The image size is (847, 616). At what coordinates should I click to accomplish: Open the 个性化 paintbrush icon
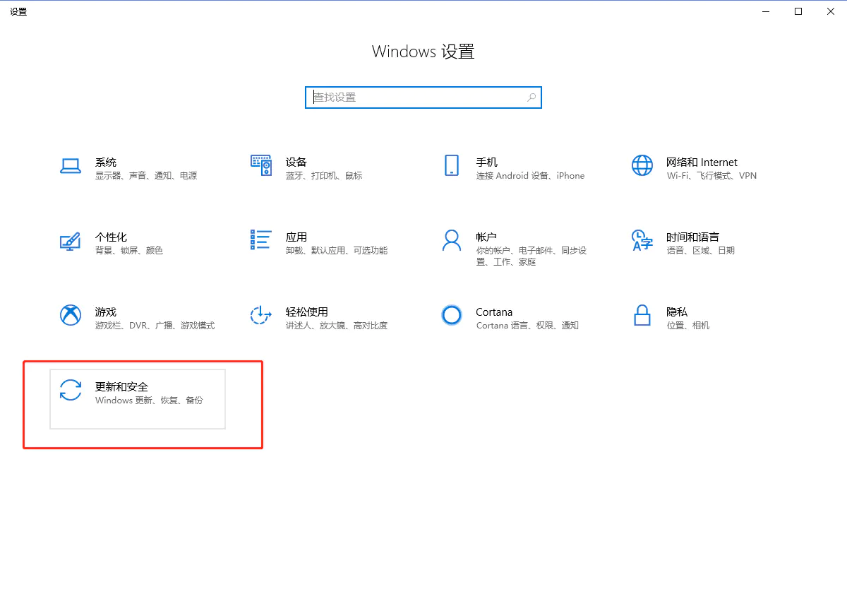(x=71, y=240)
